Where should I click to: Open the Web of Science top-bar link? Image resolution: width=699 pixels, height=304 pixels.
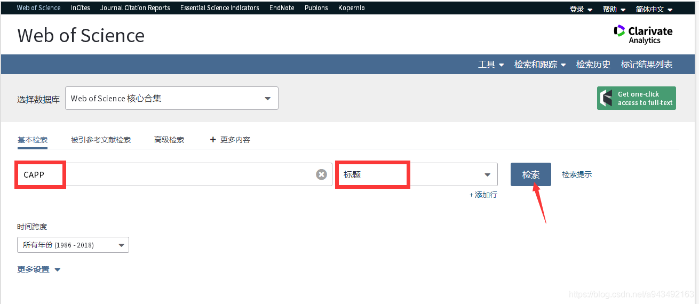(x=39, y=8)
